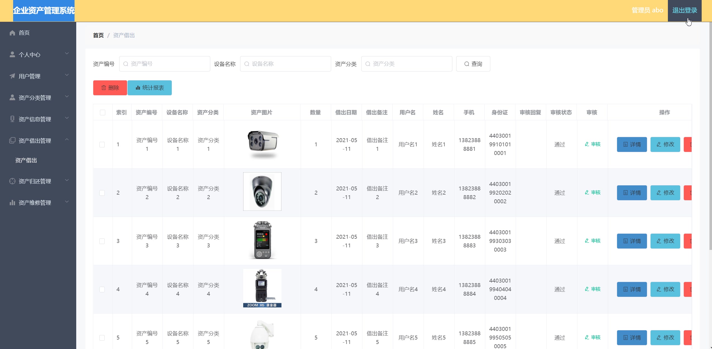Screen dimensions: 712x349
Task: Click 详情 button in row 4
Action: pyautogui.click(x=632, y=289)
